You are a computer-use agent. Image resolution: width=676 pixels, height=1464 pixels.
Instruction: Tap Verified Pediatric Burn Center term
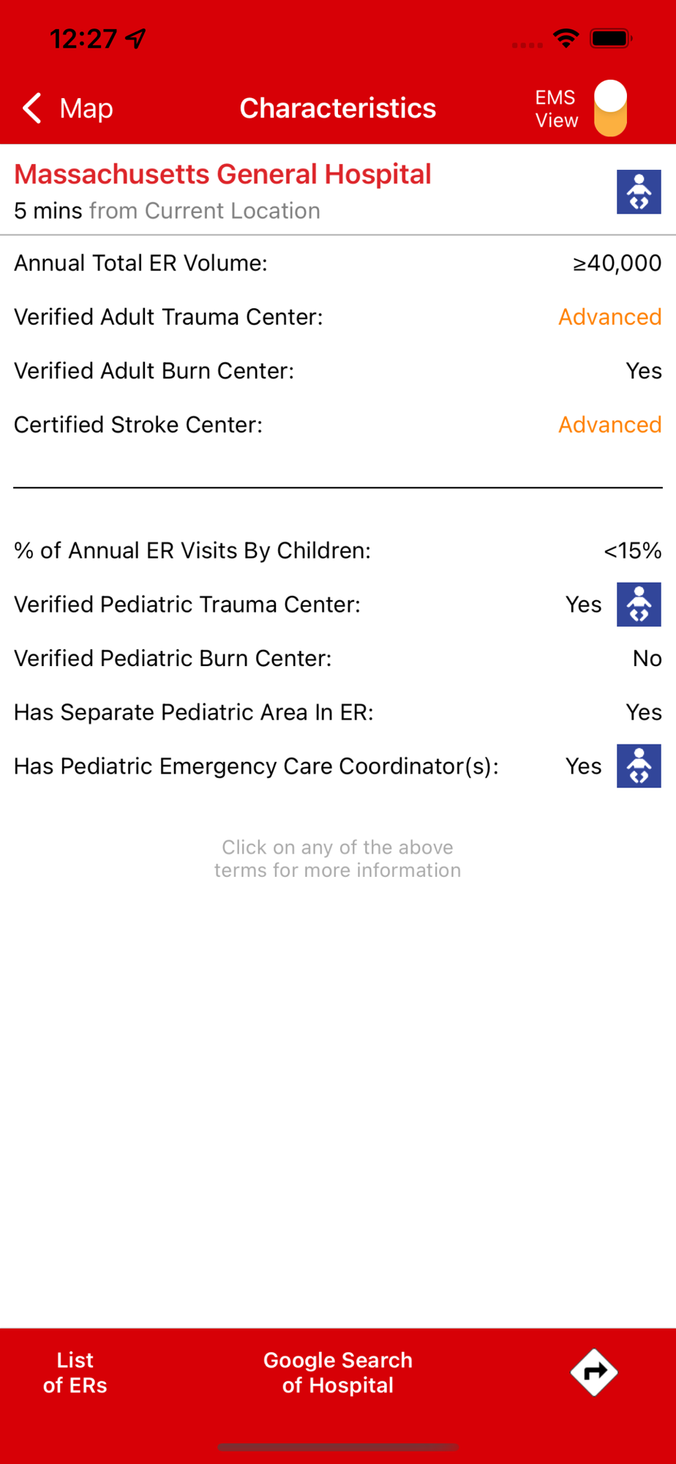point(173,658)
